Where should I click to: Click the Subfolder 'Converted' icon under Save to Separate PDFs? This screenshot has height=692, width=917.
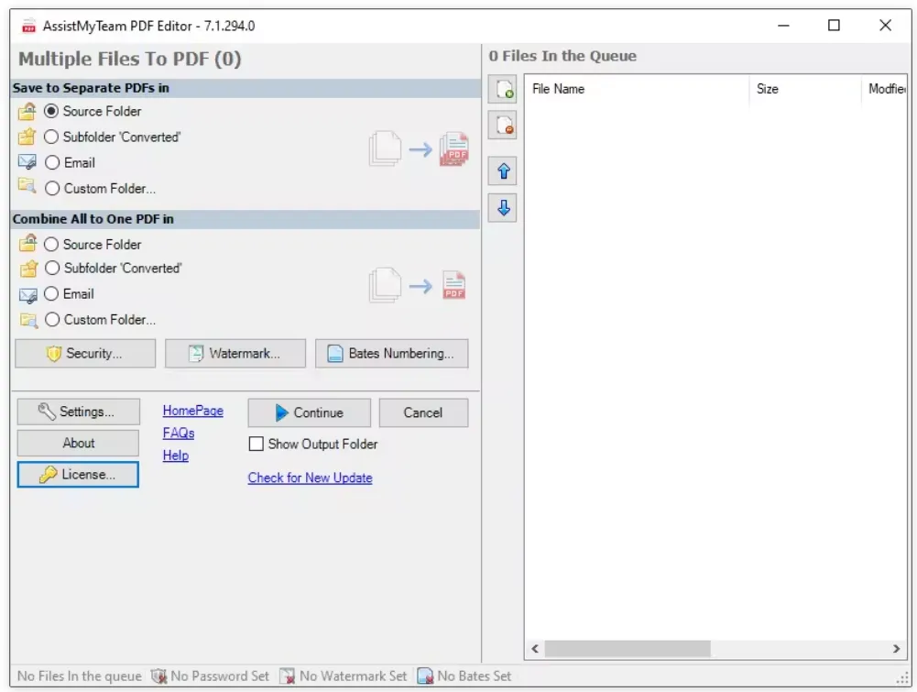pos(27,137)
